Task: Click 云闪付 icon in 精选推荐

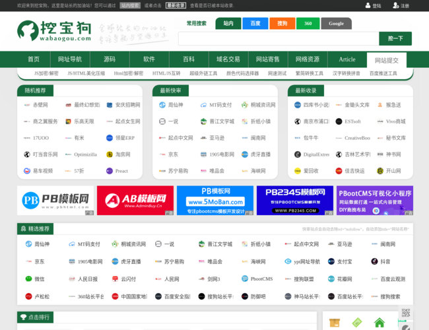Action: 115,279
